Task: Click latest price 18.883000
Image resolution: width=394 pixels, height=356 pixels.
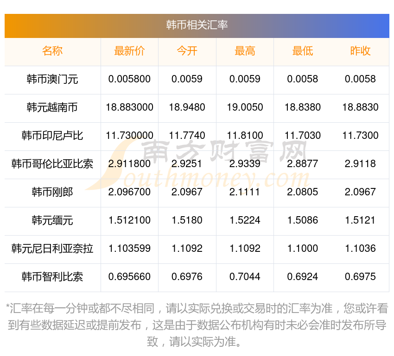Action: [x=129, y=107]
